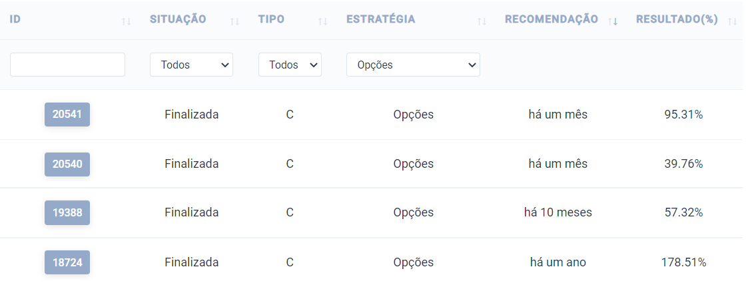Select the 'há 10 meses' recommendation cell
The width and height of the screenshot is (756, 283).
pos(558,212)
